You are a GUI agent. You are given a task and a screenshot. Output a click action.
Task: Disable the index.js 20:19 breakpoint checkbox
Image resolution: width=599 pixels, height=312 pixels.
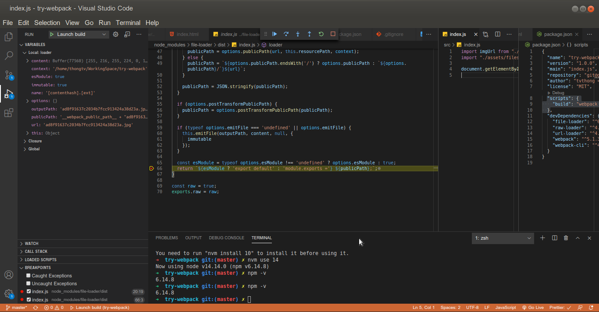tap(29, 291)
